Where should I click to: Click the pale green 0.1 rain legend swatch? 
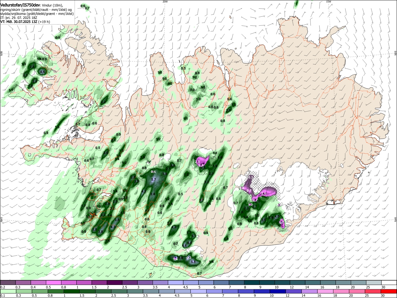(x=8, y=291)
